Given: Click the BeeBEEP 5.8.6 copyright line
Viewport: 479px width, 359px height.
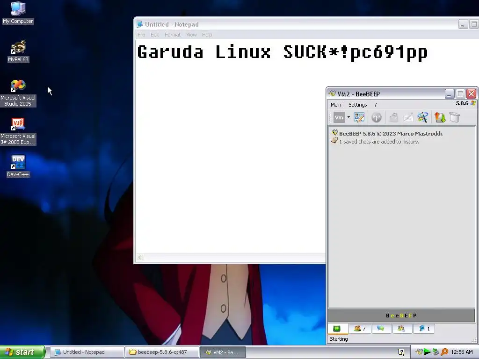Looking at the screenshot, I should (391, 134).
